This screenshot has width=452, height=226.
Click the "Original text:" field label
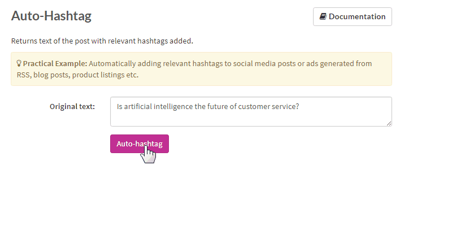click(72, 106)
